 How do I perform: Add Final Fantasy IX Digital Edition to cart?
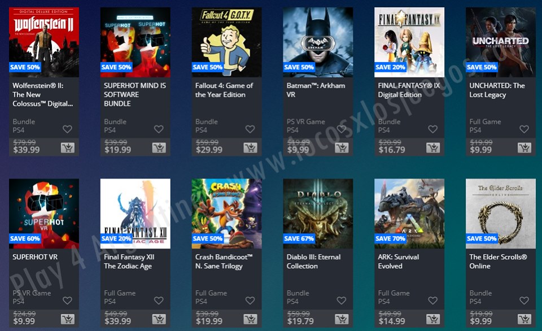pyautogui.click(x=433, y=147)
